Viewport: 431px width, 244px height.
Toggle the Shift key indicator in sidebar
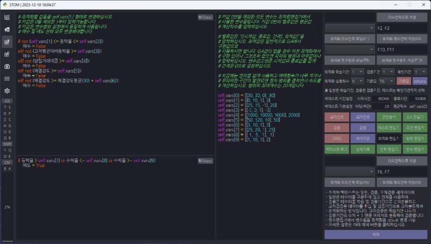tap(8, 144)
